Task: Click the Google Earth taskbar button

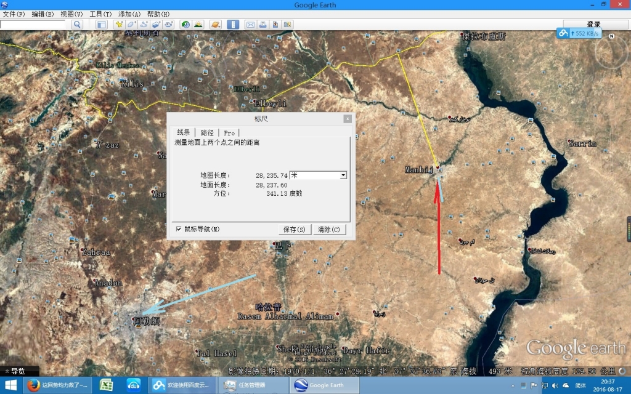Action: [324, 385]
